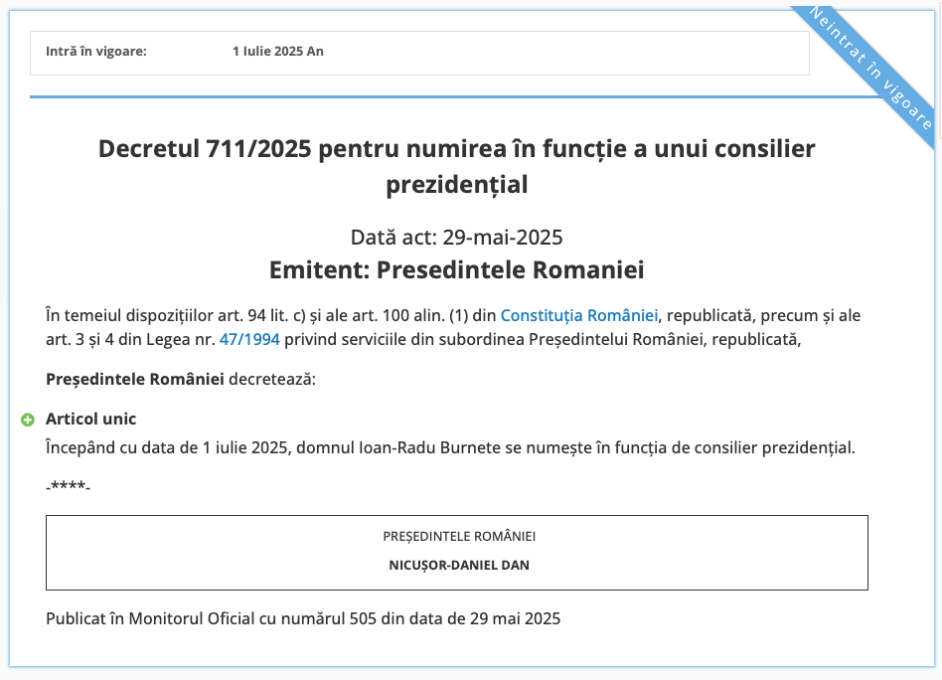Image resolution: width=942 pixels, height=680 pixels.
Task: Click the '1 Iulie 2025 An' date value
Action: (x=278, y=52)
